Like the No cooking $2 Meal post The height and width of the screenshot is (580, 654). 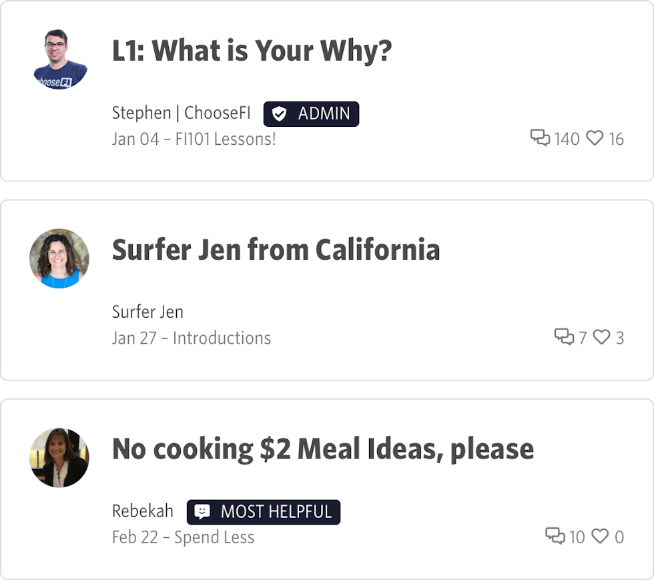tap(601, 536)
